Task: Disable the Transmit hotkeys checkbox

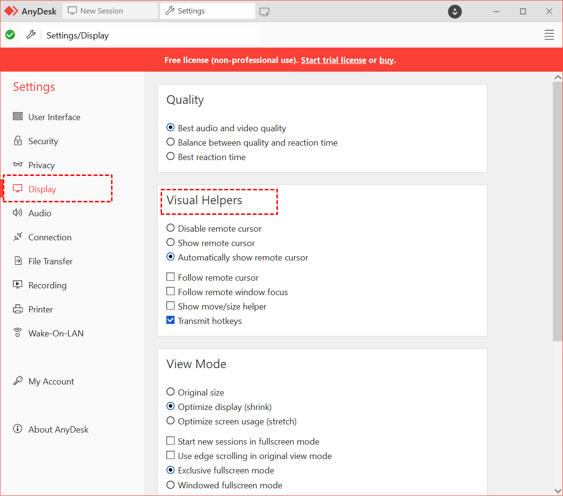Action: click(x=171, y=320)
